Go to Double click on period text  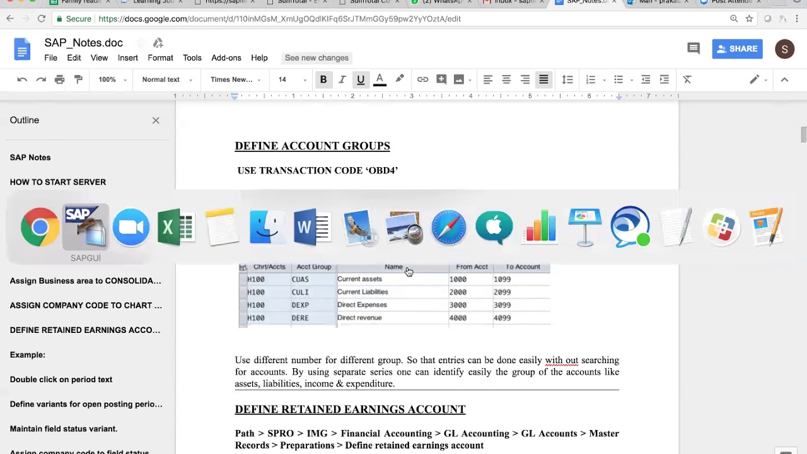[61, 380]
